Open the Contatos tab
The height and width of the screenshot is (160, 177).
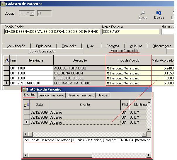(113, 46)
